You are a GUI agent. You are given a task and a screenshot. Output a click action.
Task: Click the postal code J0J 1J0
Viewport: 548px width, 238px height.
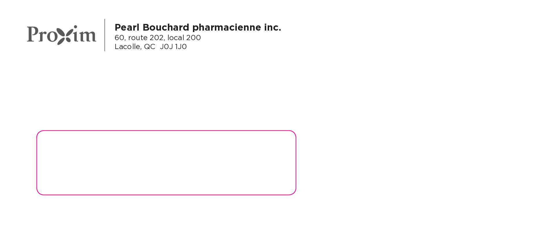coord(173,47)
